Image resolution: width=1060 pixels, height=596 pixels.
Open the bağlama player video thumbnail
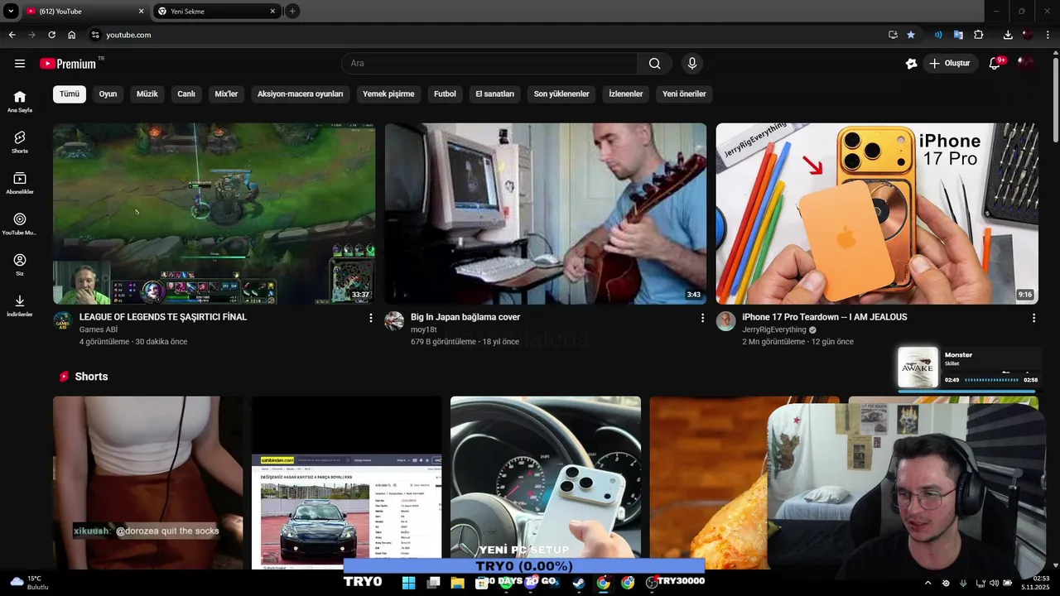(x=546, y=214)
